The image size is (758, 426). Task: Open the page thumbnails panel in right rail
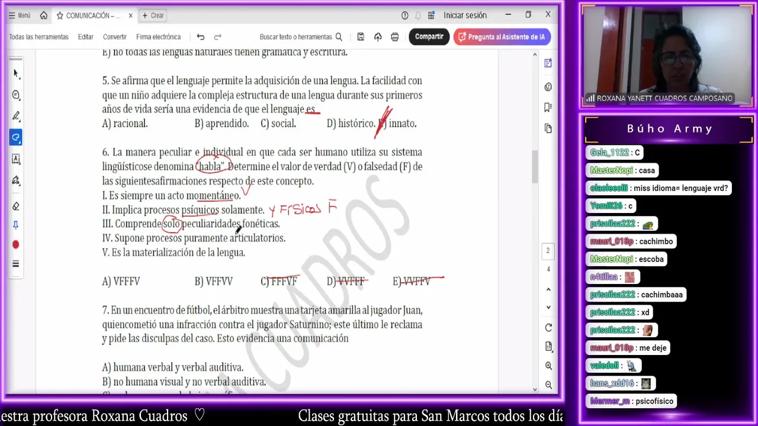pyautogui.click(x=548, y=128)
